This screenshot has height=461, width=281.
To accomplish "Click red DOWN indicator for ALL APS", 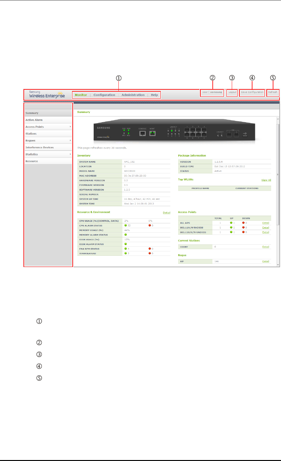I will pyautogui.click(x=243, y=223).
